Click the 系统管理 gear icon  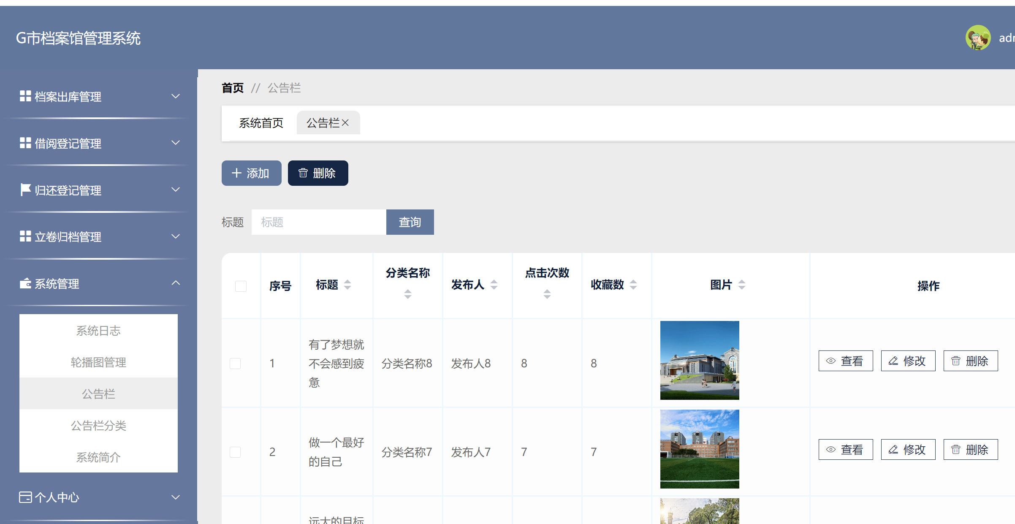point(25,283)
